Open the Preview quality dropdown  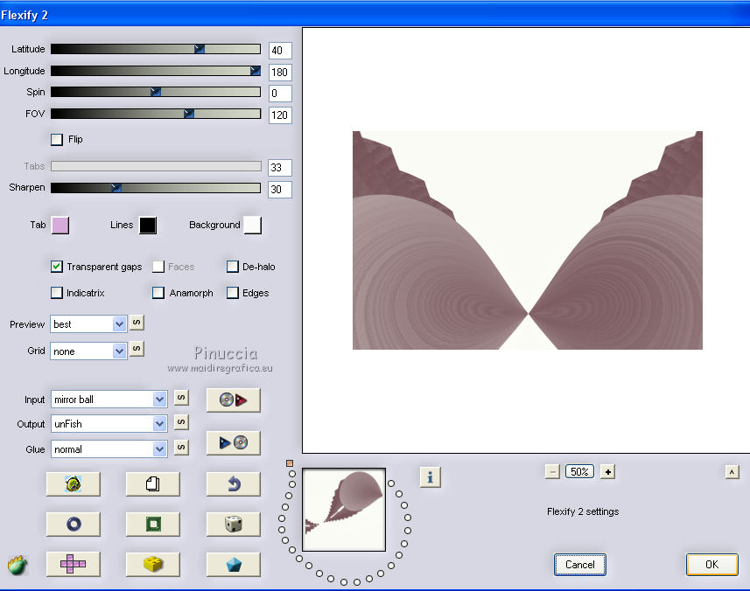88,324
